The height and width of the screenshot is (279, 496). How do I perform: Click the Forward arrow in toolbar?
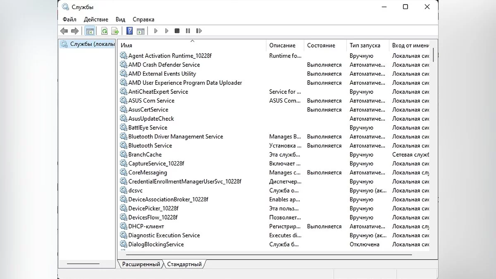pos(75,31)
